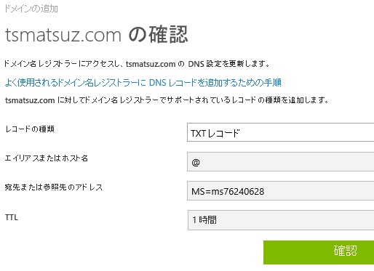The height and width of the screenshot is (271, 374).
Task: Click the text TXT レコード in the combo box
Action: tap(215, 133)
